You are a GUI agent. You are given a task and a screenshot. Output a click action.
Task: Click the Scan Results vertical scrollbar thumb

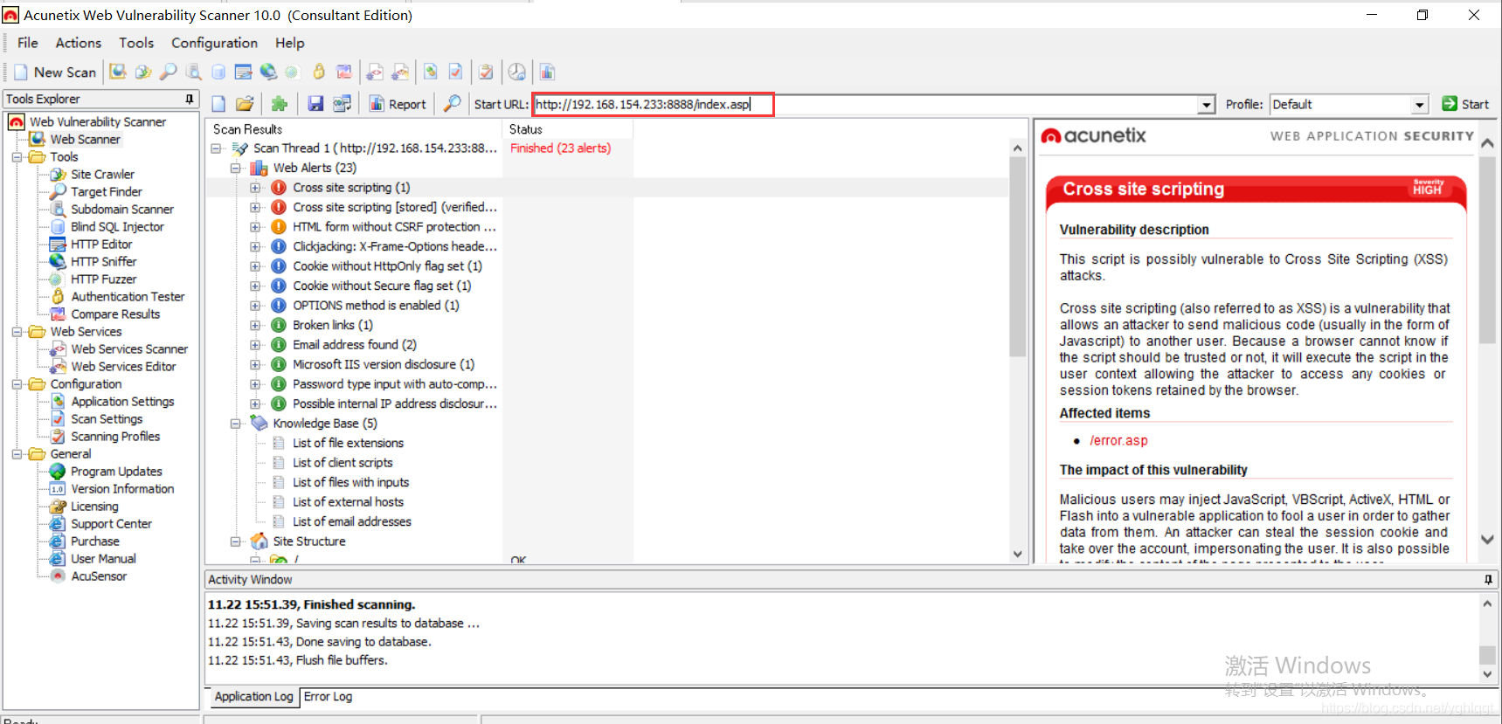click(x=1017, y=258)
